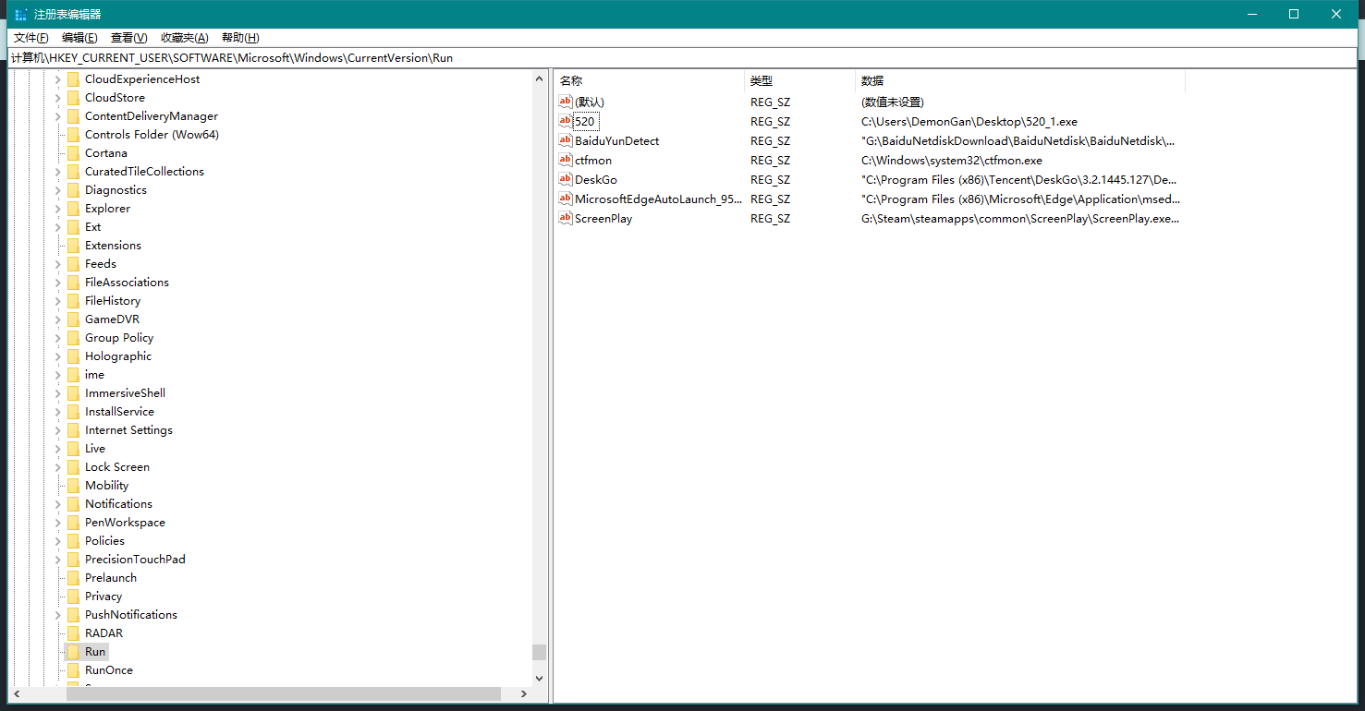Sort values by the 名称 column header
Viewport: 1365px width, 711px height.
pyautogui.click(x=649, y=81)
